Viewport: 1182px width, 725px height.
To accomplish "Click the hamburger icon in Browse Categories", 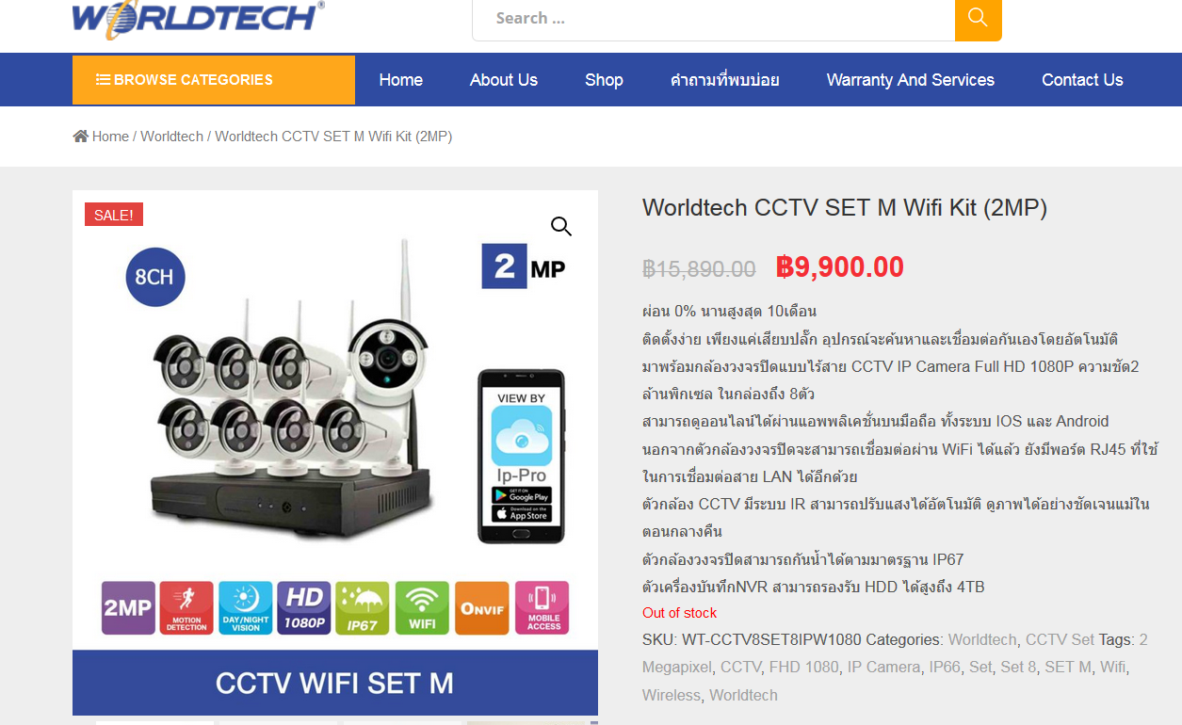I will [103, 80].
